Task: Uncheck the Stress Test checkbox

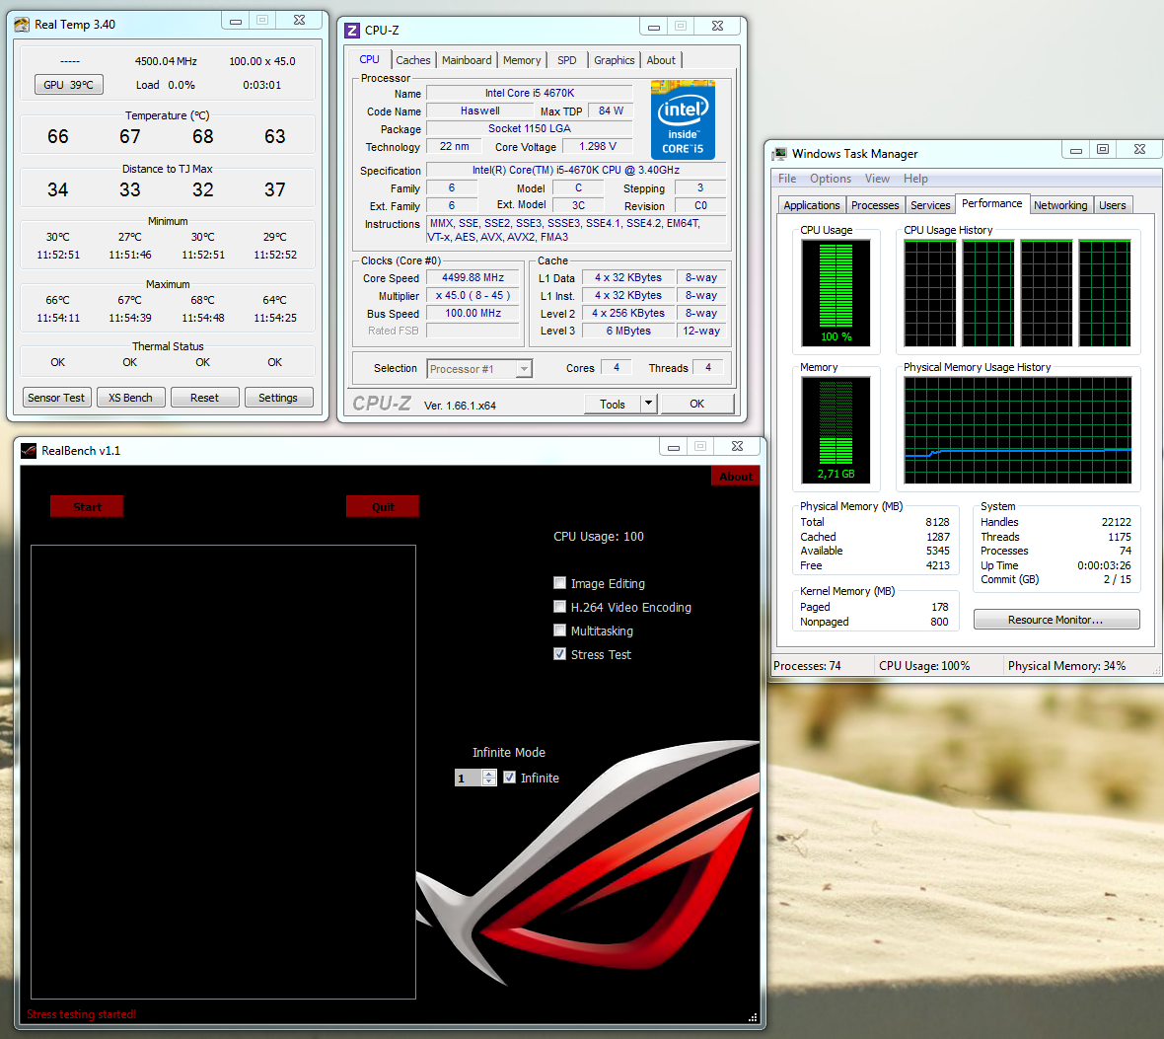Action: point(559,654)
